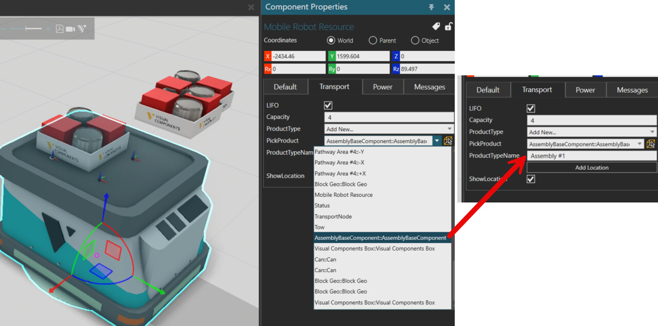Image resolution: width=658 pixels, height=326 pixels.
Task: Open the render mode icon menu
Action: pos(83,29)
